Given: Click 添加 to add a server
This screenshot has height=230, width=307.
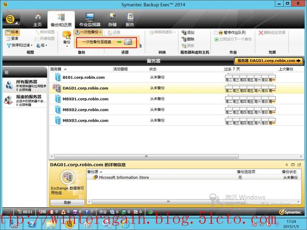Looking at the screenshot, I should [188, 33].
